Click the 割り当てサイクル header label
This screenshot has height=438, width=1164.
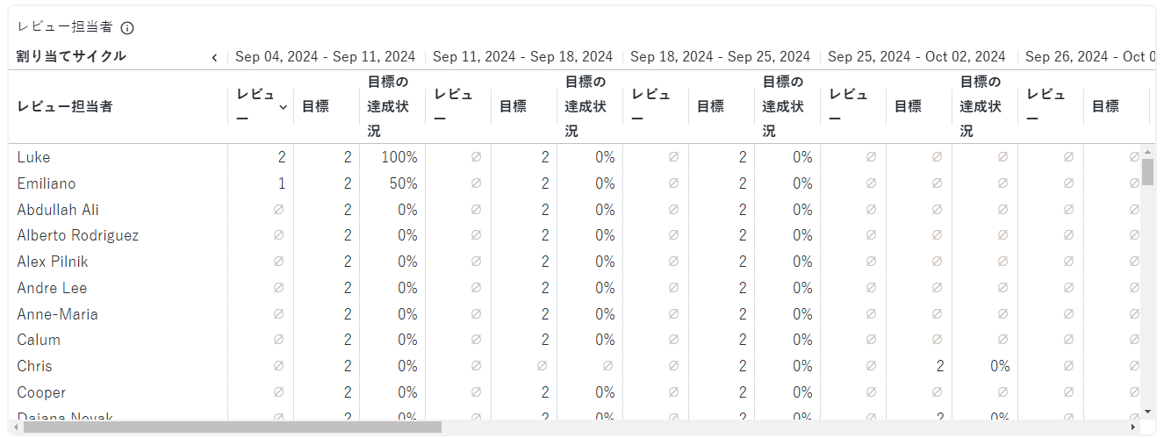pyautogui.click(x=72, y=56)
